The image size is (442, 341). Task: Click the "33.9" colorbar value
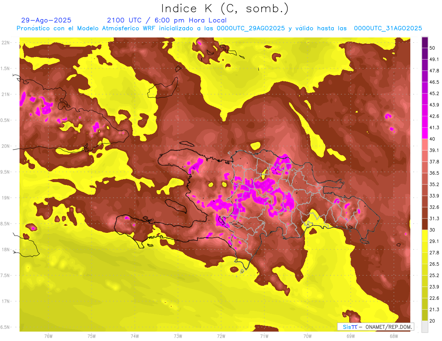434,196
